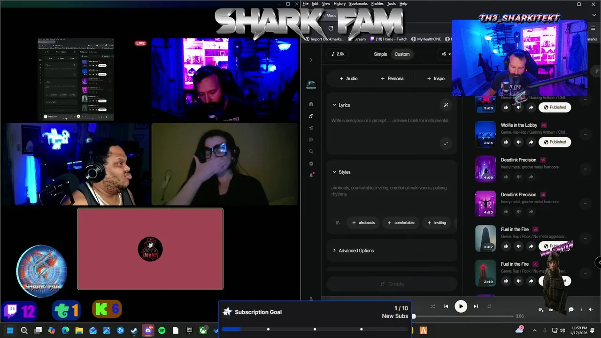Collapse the Styles section
This screenshot has height=338, width=601.
tap(334, 172)
